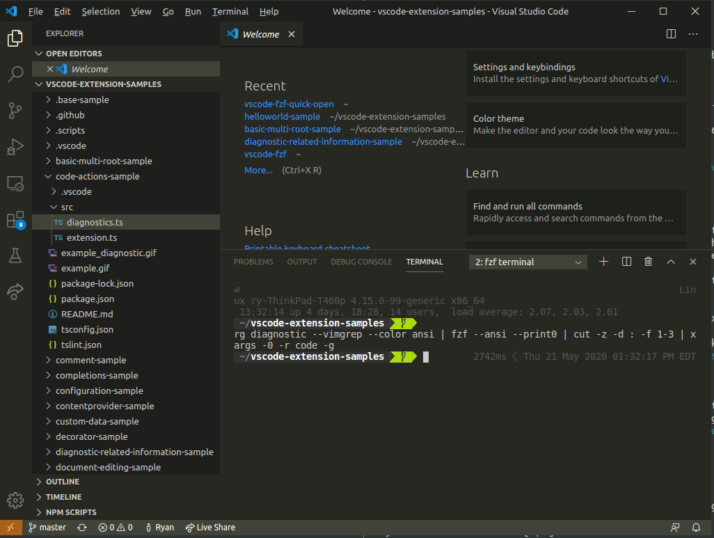Click Ryan account in status bar
Viewport: 714px width, 538px height.
160,528
